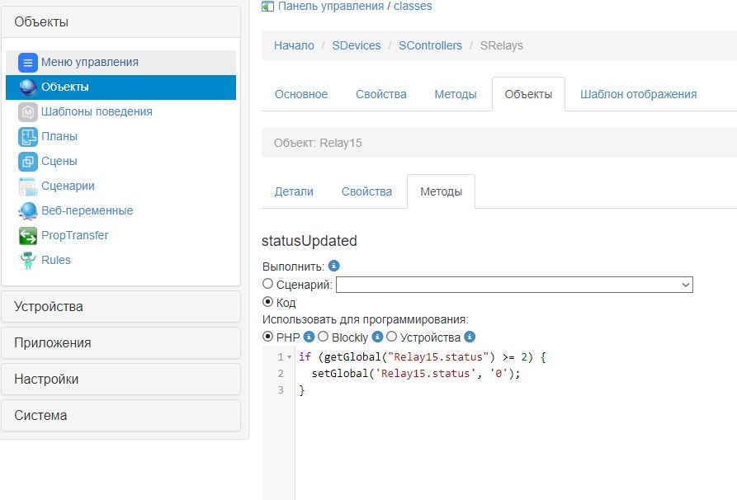Viewport: 737px width, 500px height.
Task: Choose Устройства programming radio button
Action: point(392,337)
